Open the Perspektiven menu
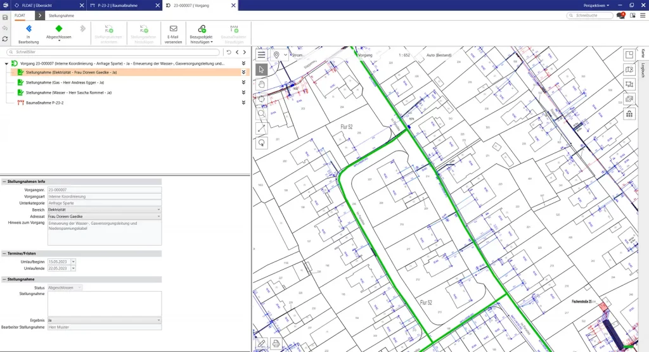This screenshot has height=352, width=649. [596, 5]
